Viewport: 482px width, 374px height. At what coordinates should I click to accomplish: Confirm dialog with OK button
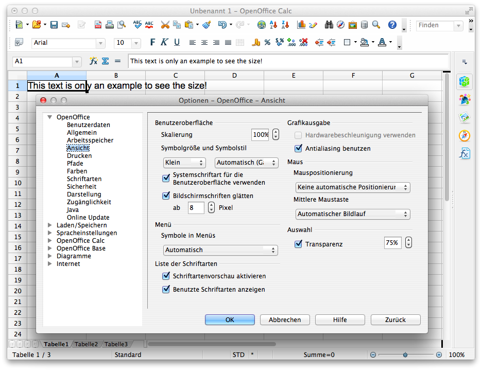coord(230,319)
